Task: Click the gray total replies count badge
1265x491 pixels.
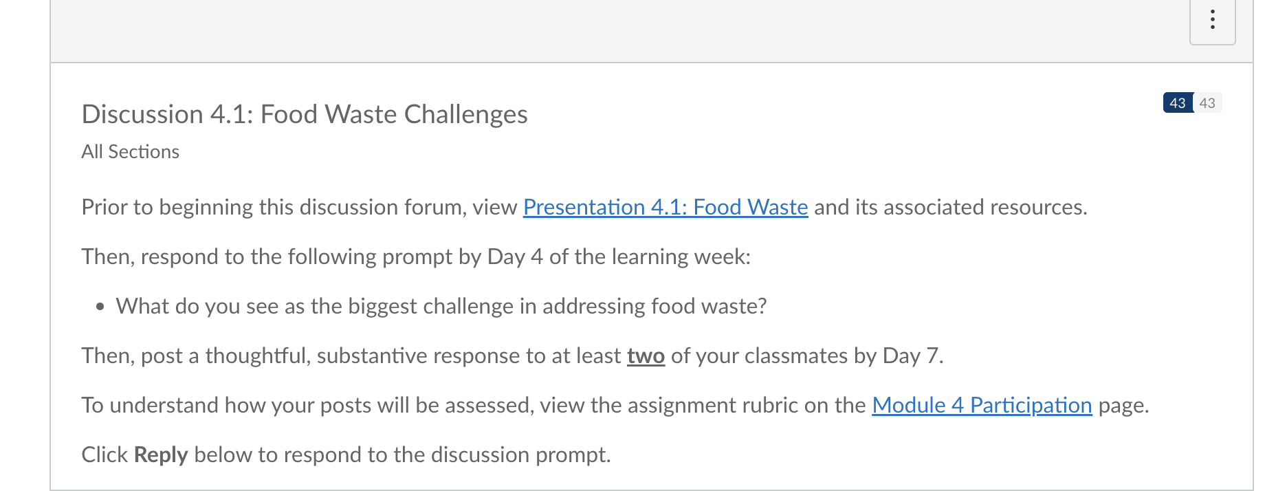Action: coord(1207,103)
